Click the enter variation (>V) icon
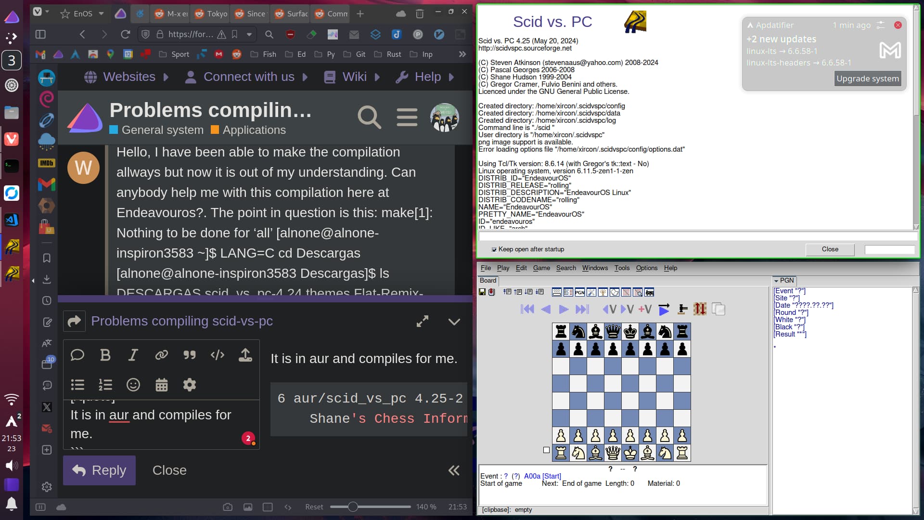This screenshot has height=520, width=924. coord(627,309)
